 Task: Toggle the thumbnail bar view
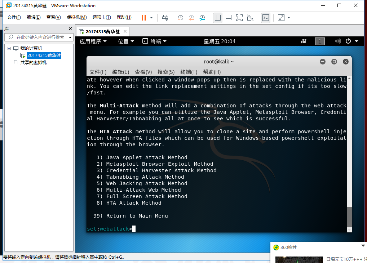pos(229,18)
